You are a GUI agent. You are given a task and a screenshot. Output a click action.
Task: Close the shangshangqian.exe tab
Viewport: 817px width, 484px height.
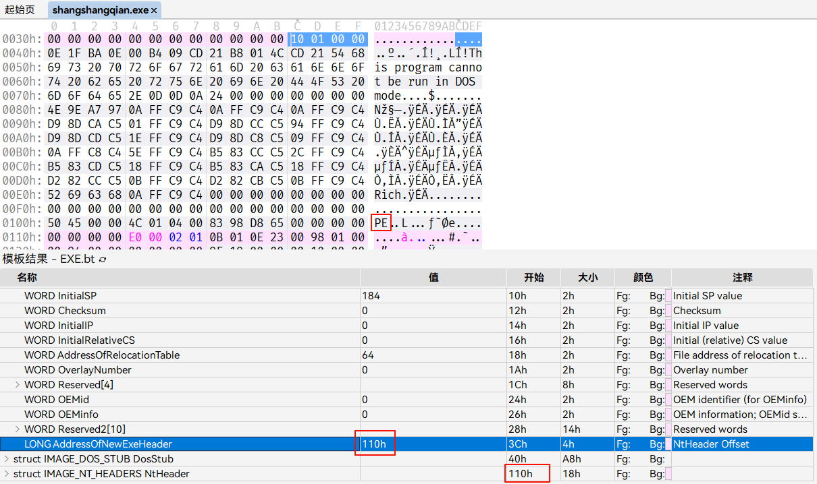[154, 11]
